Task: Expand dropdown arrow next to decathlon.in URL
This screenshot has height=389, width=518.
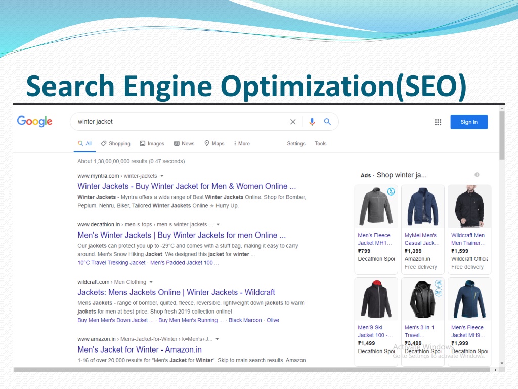Action: 218,224
